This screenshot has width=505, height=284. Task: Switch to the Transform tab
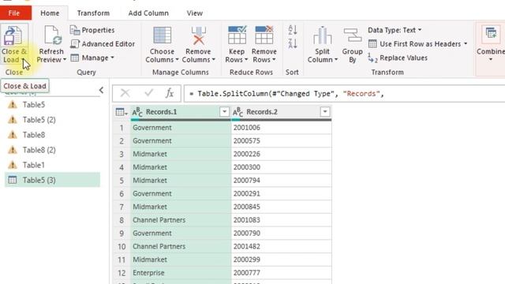tap(93, 13)
